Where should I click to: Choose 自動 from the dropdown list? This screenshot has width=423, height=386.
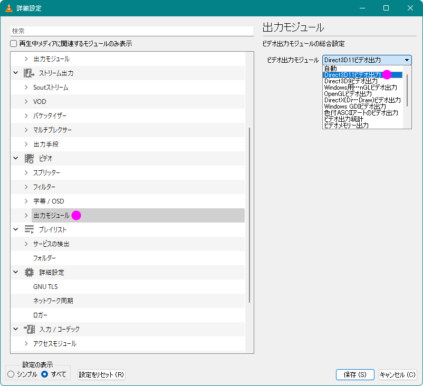[x=362, y=69]
